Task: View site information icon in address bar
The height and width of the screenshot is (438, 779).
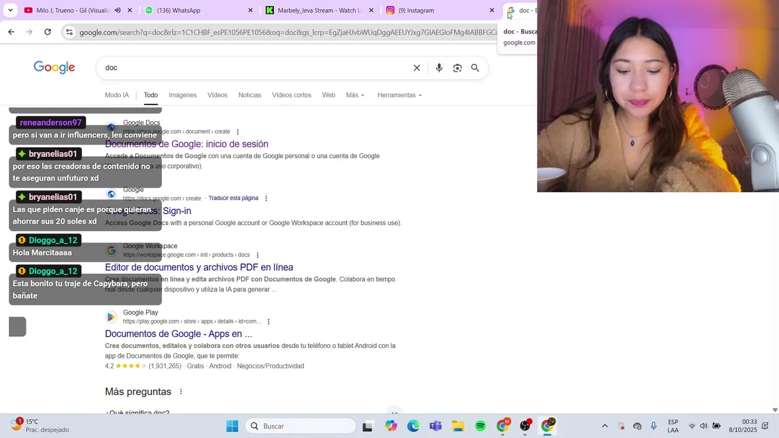Action: [69, 32]
